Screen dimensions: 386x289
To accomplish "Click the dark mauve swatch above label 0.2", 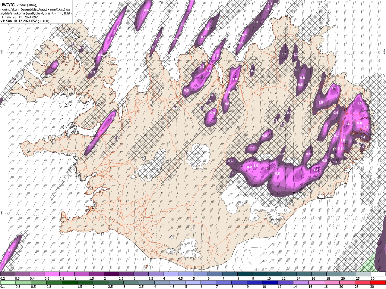I will (8, 274).
